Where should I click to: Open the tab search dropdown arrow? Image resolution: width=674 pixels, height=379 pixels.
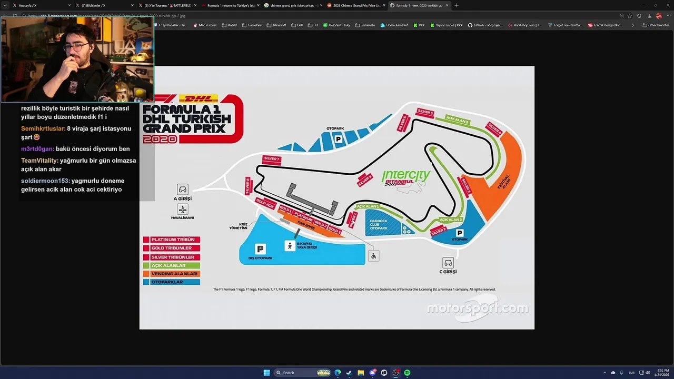click(x=5, y=5)
